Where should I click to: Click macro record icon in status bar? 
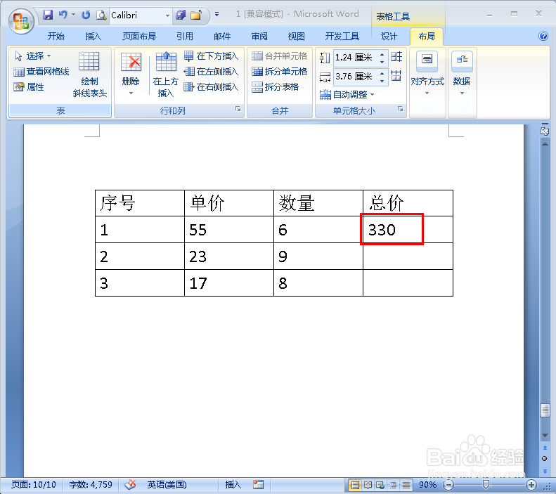[x=258, y=484]
